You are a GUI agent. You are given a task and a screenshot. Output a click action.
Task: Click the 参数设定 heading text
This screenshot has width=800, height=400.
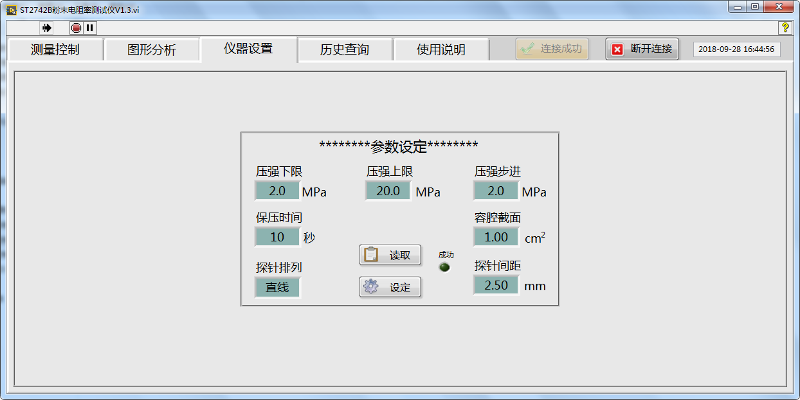pos(399,146)
